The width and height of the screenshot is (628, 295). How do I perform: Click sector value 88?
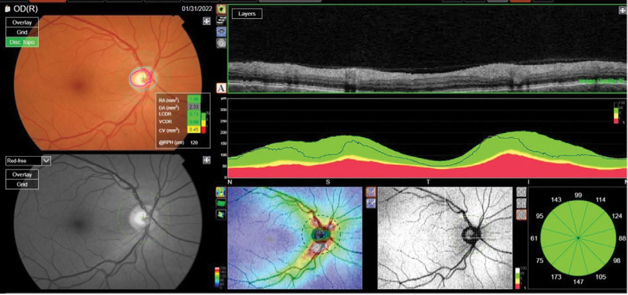pyautogui.click(x=622, y=238)
